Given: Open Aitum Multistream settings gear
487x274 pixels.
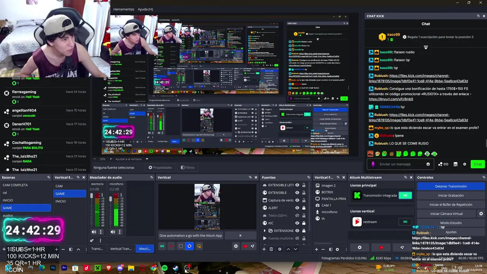Looking at the screenshot, I should tap(360, 247).
